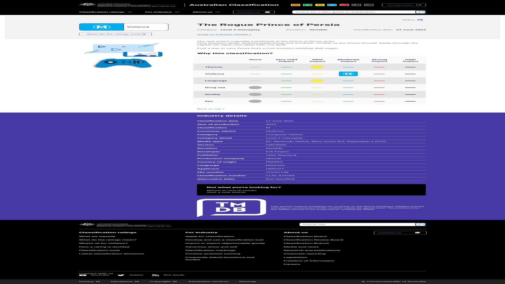Click the Portal login button
Viewport: 505px width, 284px height.
coord(404,5)
